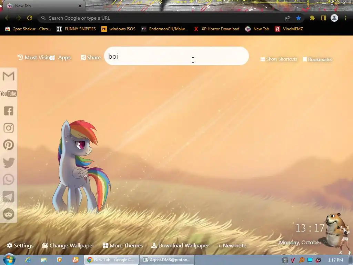Click the page search box containing boi
Viewport: 353px width, 265px height.
(x=176, y=56)
